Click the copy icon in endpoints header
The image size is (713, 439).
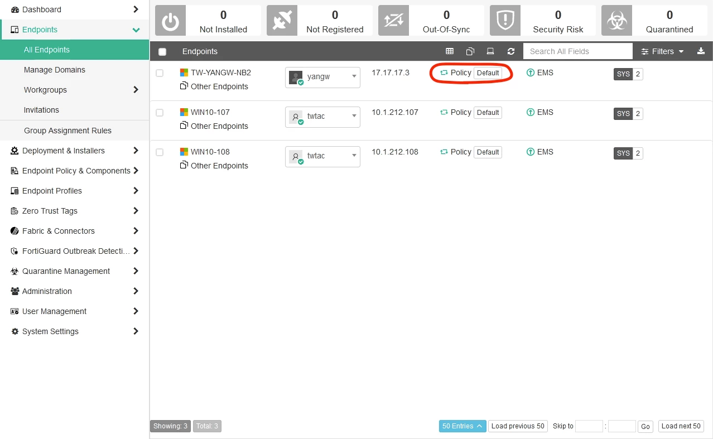pos(470,51)
